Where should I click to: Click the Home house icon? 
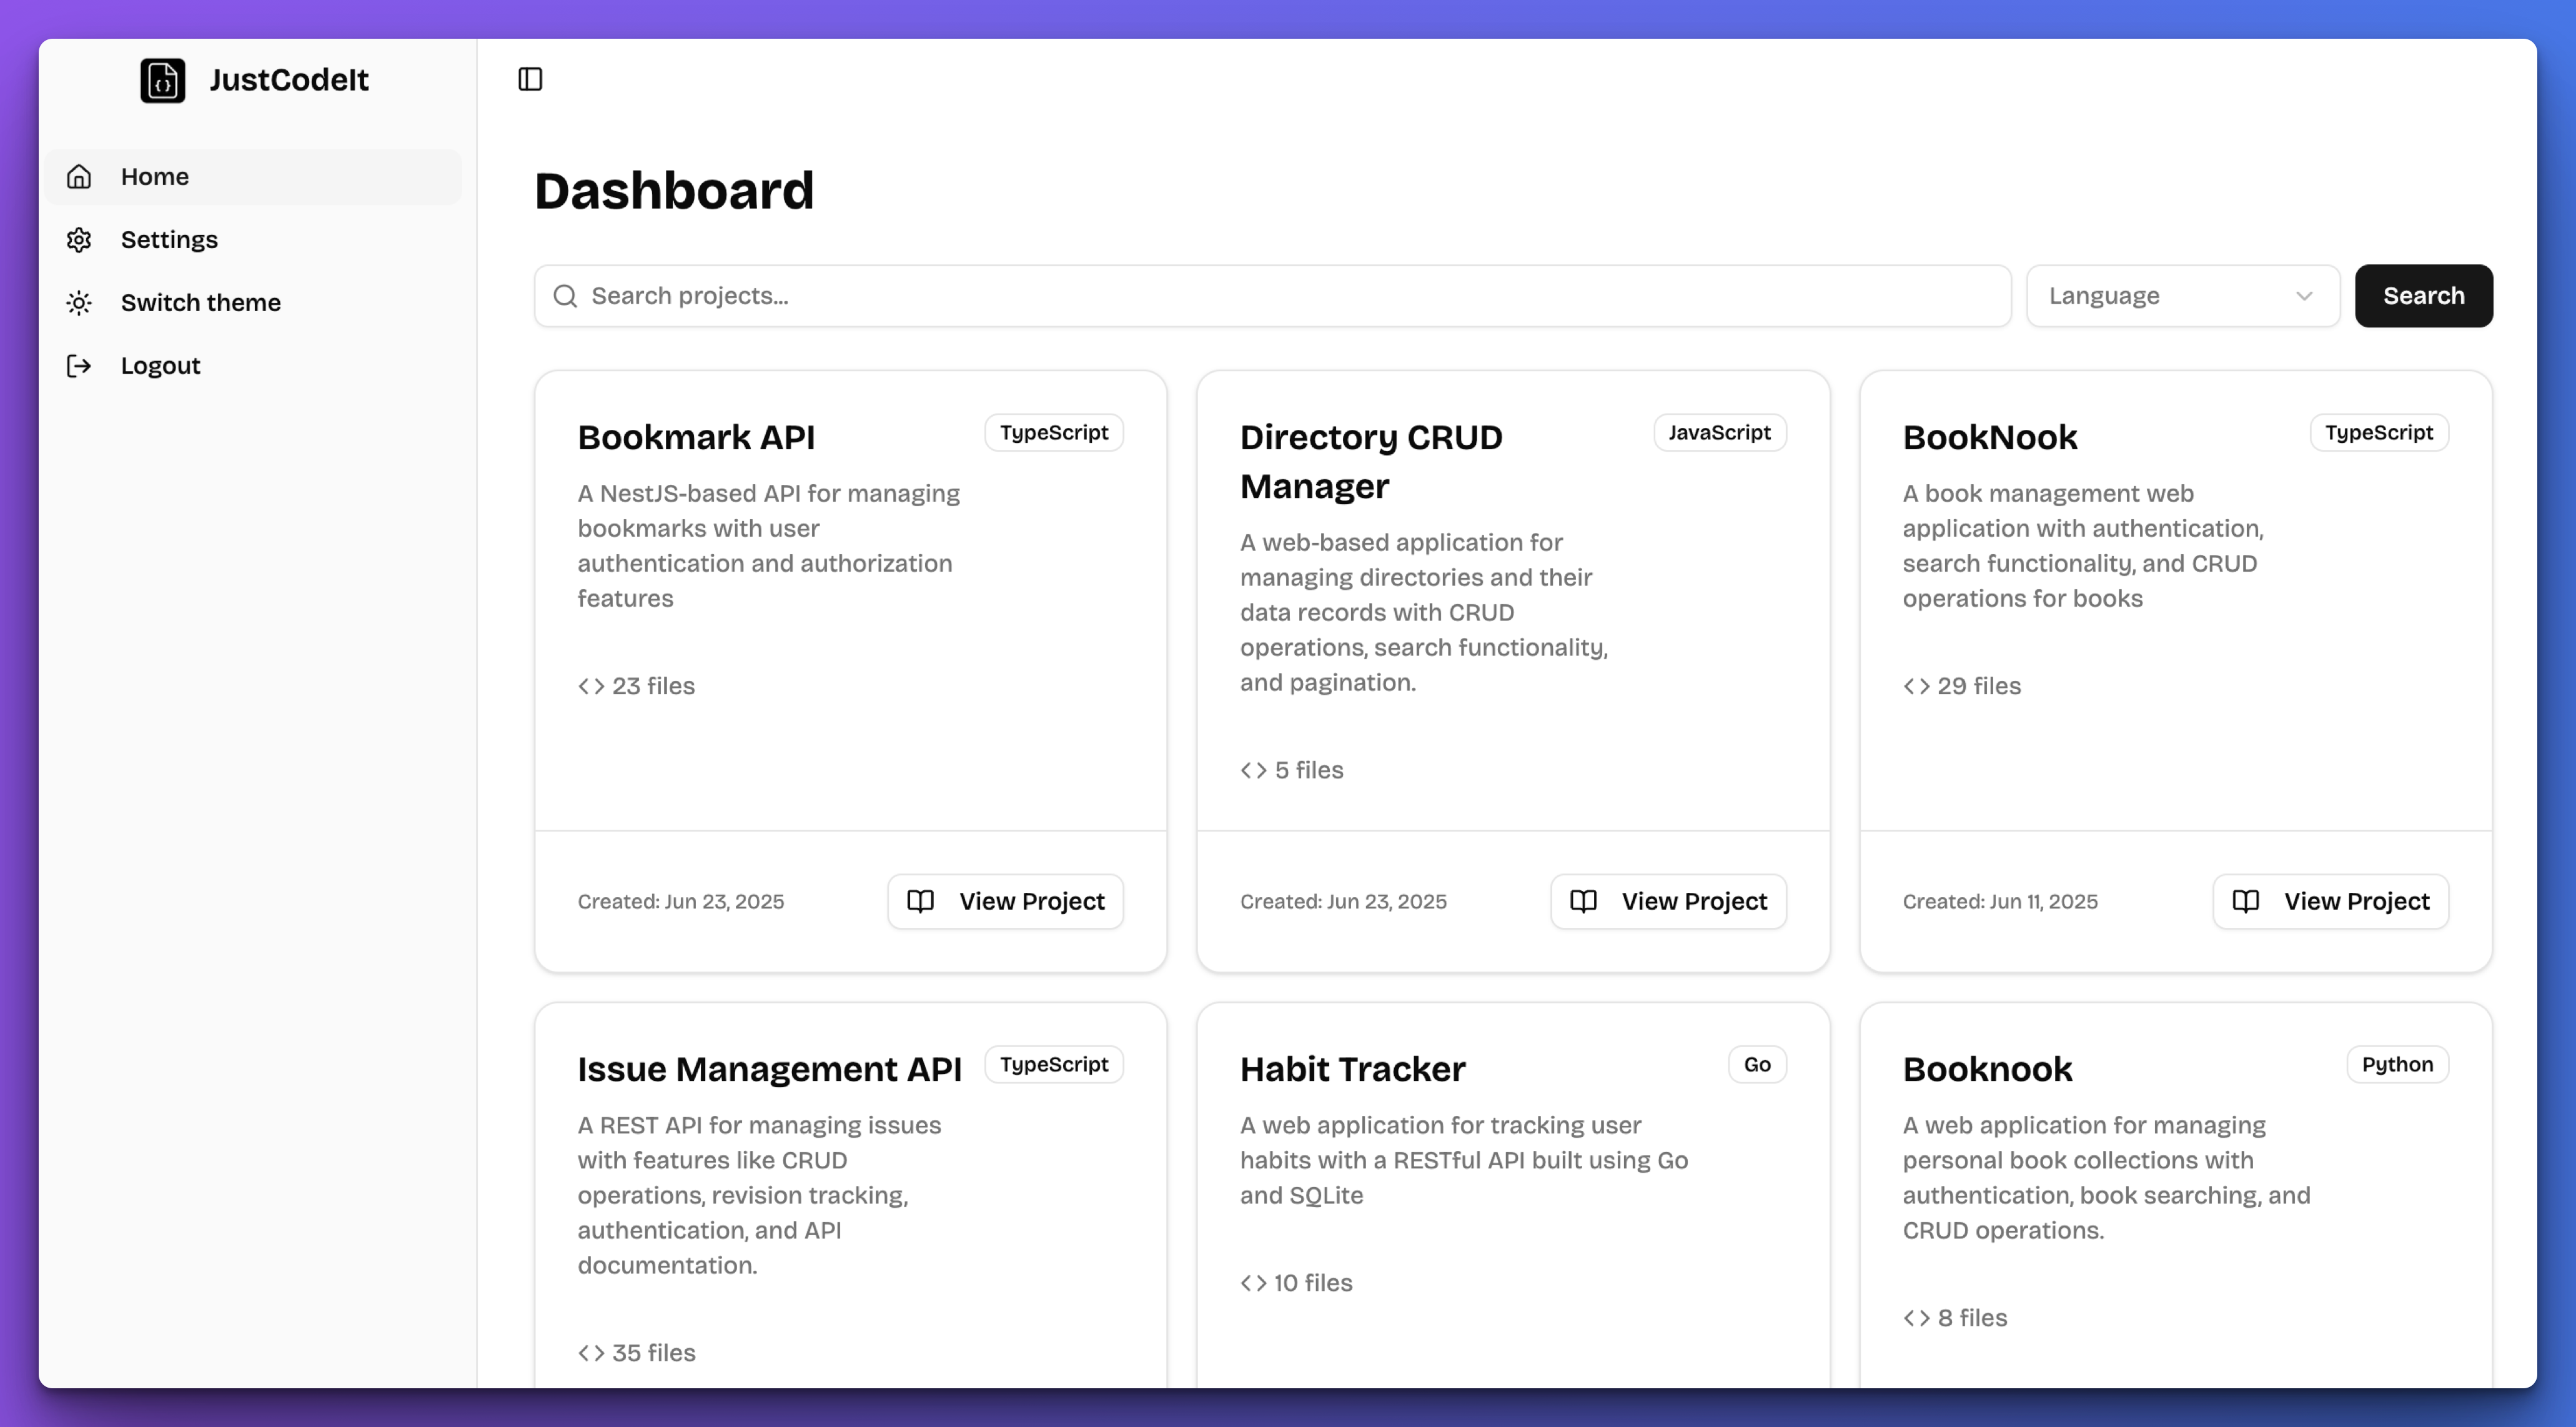[79, 177]
